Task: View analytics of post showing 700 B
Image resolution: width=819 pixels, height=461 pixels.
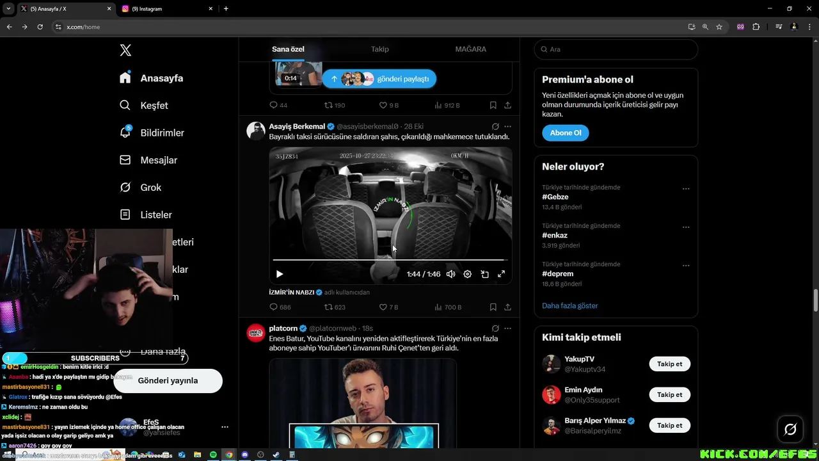Action: click(x=447, y=307)
